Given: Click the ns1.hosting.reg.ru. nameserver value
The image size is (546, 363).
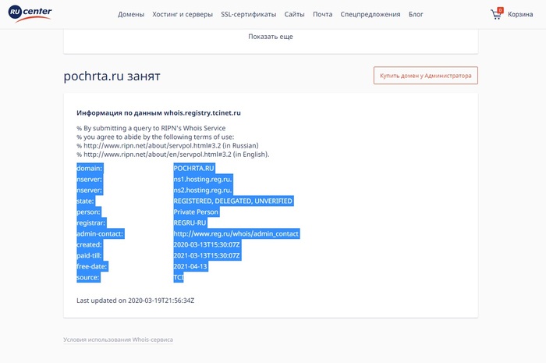Looking at the screenshot, I should pyautogui.click(x=203, y=179).
